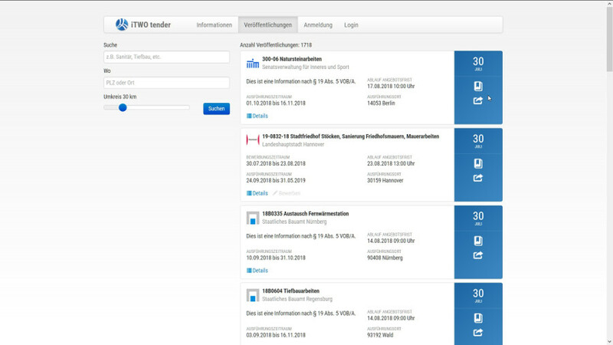This screenshot has width=613, height=345.
Task: Share the Stadtfriedhof Stöcken tender
Action: [x=478, y=178]
